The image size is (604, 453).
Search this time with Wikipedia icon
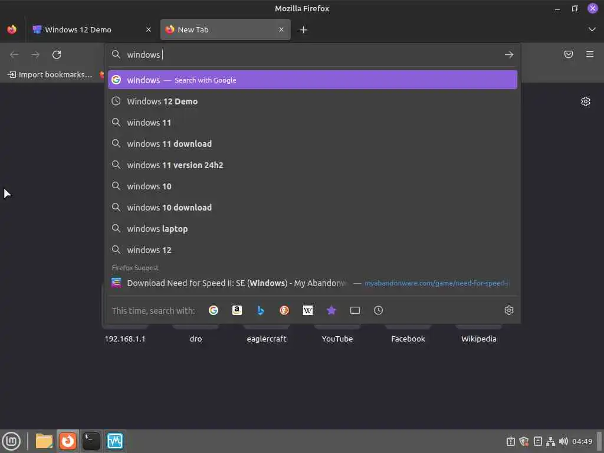[308, 310]
